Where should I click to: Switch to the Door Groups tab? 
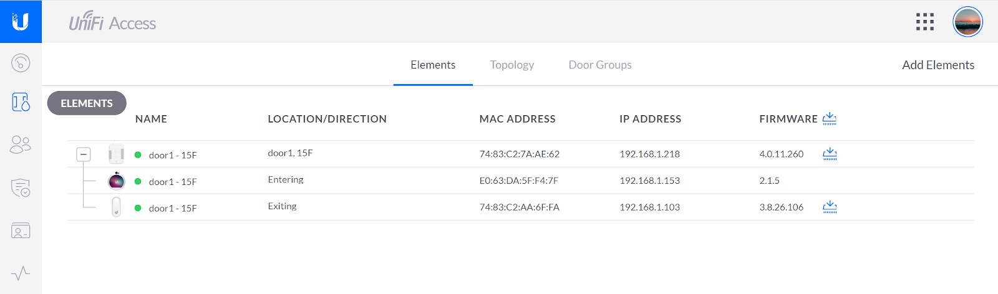point(600,65)
